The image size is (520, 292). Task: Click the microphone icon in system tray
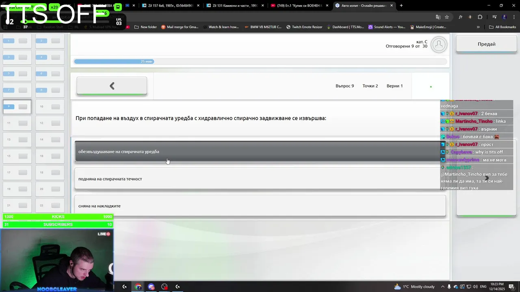click(449, 287)
